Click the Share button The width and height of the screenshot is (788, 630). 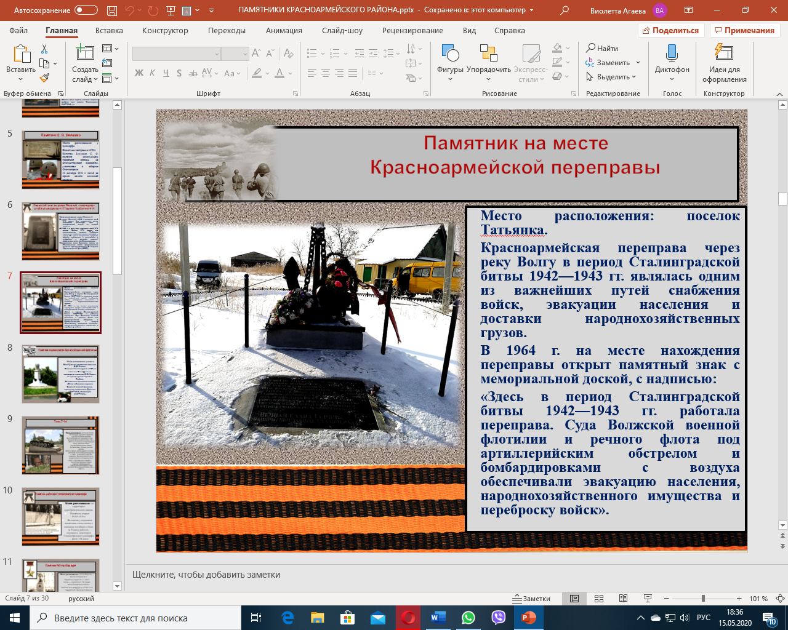[x=670, y=31]
